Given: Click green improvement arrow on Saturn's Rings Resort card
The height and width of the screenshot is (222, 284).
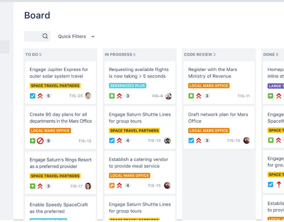Looking at the screenshot, I should [x=33, y=186].
